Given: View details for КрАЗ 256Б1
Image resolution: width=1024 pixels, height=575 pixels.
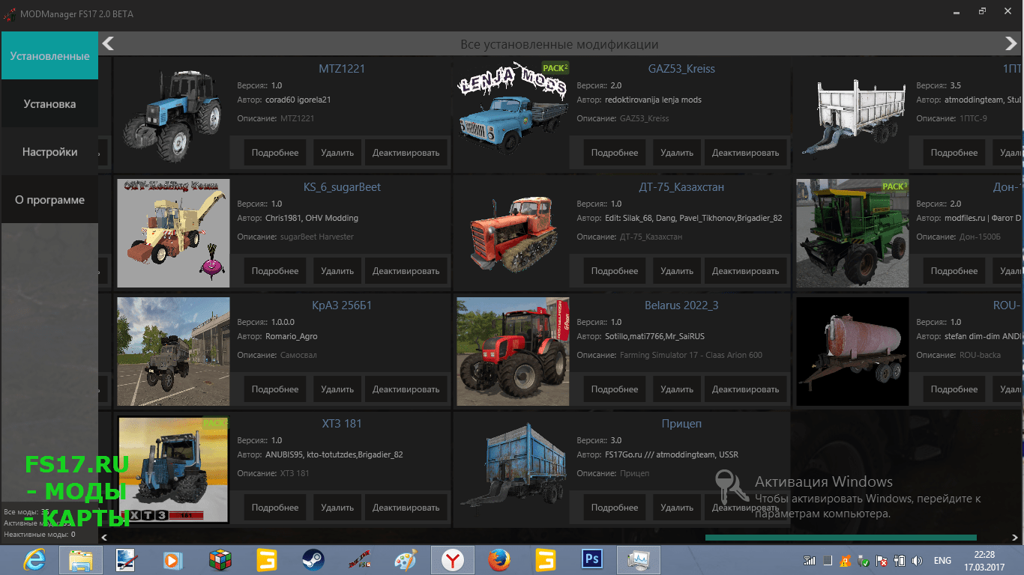Looking at the screenshot, I should (275, 389).
